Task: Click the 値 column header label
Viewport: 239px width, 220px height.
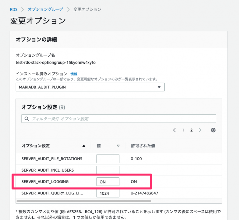Action: pos(98,146)
